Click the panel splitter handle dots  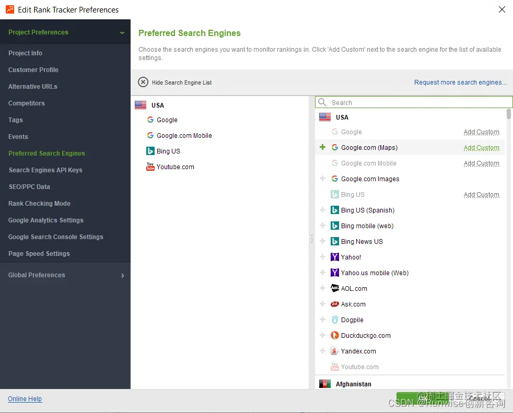click(x=311, y=239)
